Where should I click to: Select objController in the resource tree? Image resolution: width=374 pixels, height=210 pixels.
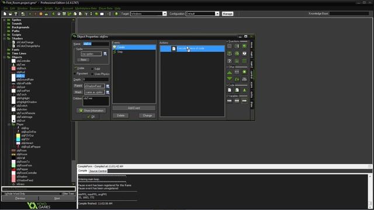pyautogui.click(x=23, y=61)
